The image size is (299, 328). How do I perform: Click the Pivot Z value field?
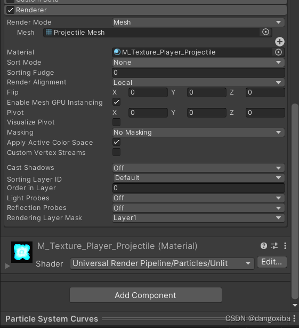point(265,113)
